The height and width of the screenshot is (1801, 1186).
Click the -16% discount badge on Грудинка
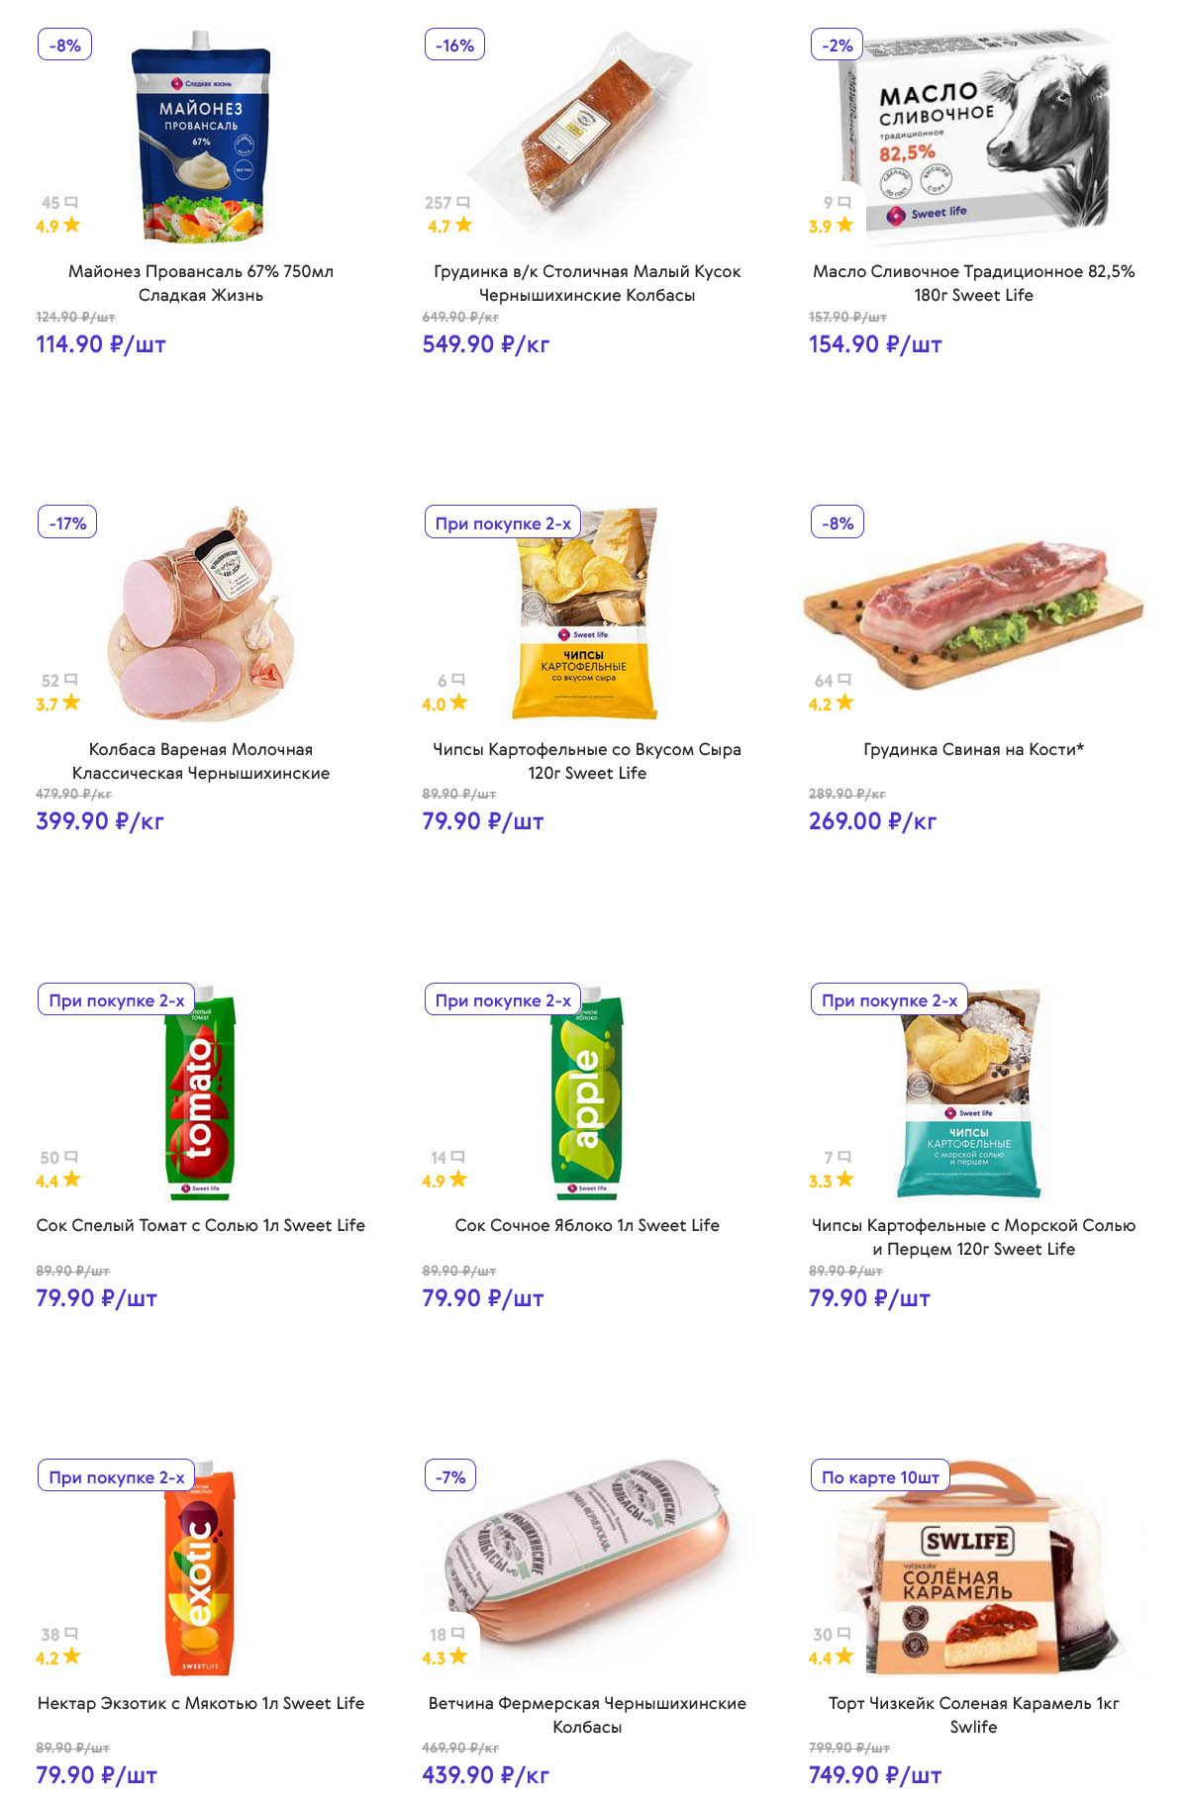tap(454, 46)
